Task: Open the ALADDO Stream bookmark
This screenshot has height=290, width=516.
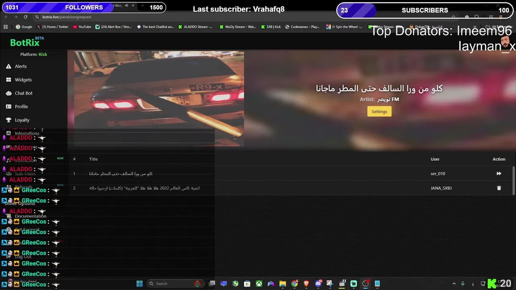Action: coord(195,27)
